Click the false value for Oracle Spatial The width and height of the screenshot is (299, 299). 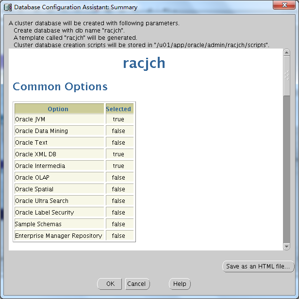[x=119, y=189]
